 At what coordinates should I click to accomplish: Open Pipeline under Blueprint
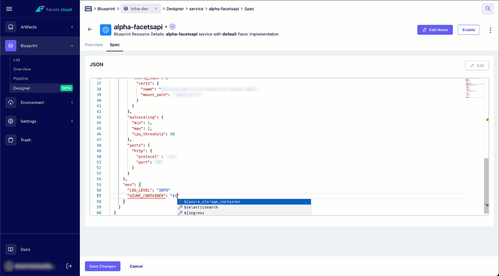[x=21, y=79]
